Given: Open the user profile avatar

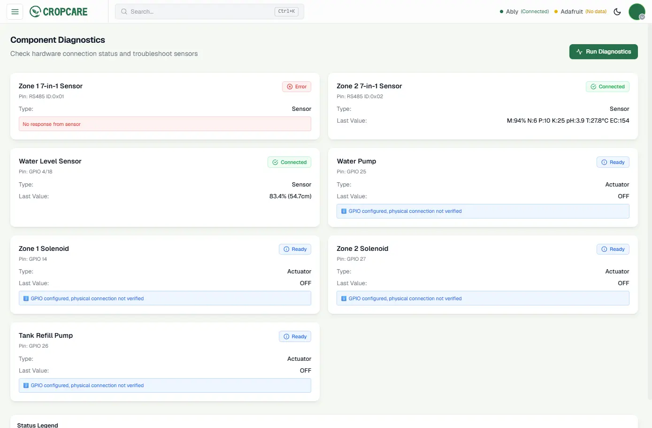Looking at the screenshot, I should [637, 12].
